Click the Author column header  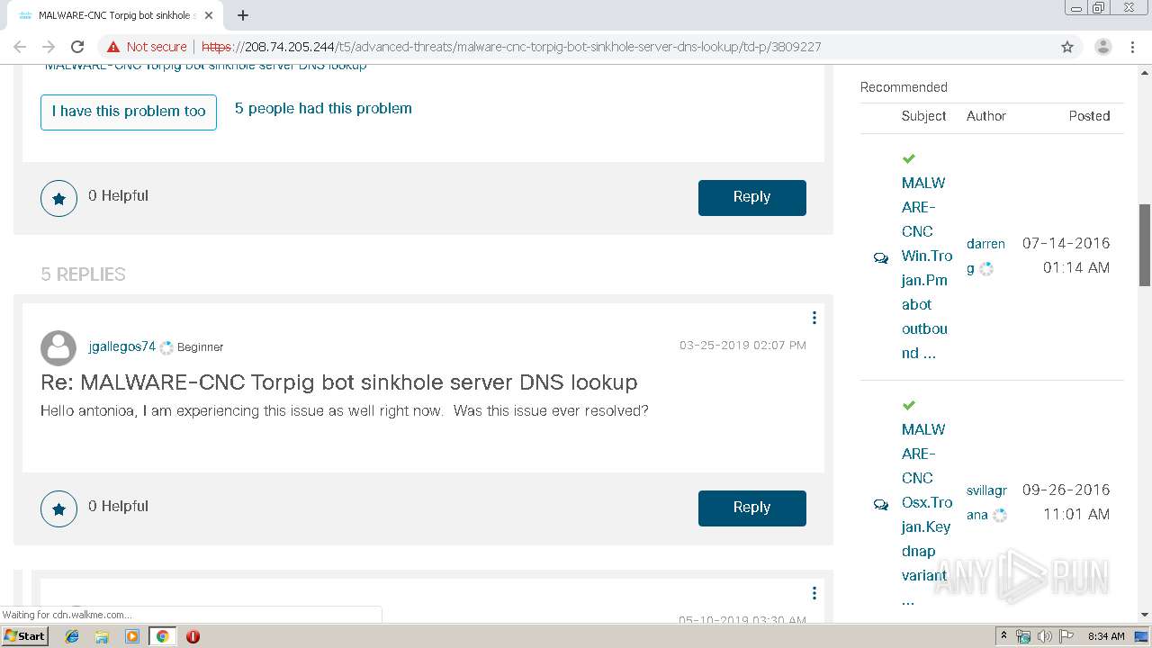click(x=985, y=116)
